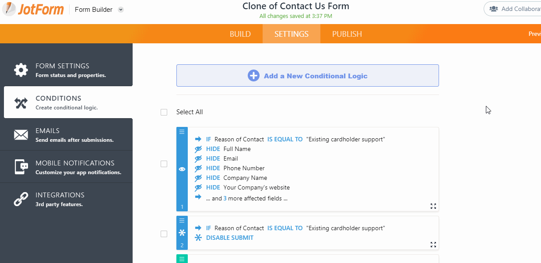Viewport: 541px width, 263px height.
Task: Check the box beside condition 1
Action: [x=164, y=164]
